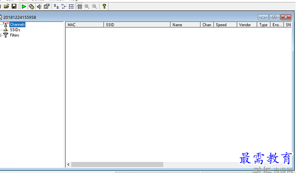Click the zoom out magnifier
The width and height of the screenshot is (296, 173).
point(94,7)
